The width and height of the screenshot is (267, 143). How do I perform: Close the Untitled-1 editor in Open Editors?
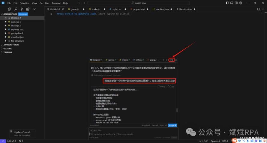pos(5,18)
